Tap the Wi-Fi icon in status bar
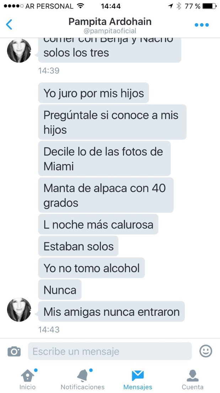Viewport: 220px width, 393px height. pyautogui.click(x=80, y=6)
